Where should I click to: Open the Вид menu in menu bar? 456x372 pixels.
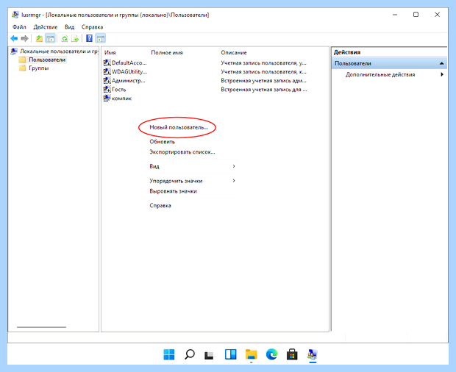[70, 27]
